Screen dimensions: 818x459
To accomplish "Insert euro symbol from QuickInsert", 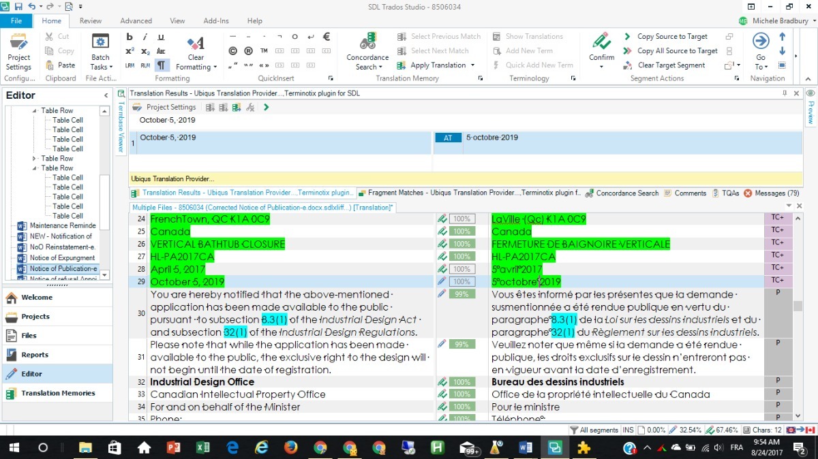I will pos(327,37).
